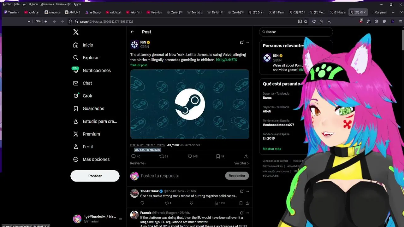Click the Grok icon on IGN's post
The image size is (404, 227).
pos(242,42)
